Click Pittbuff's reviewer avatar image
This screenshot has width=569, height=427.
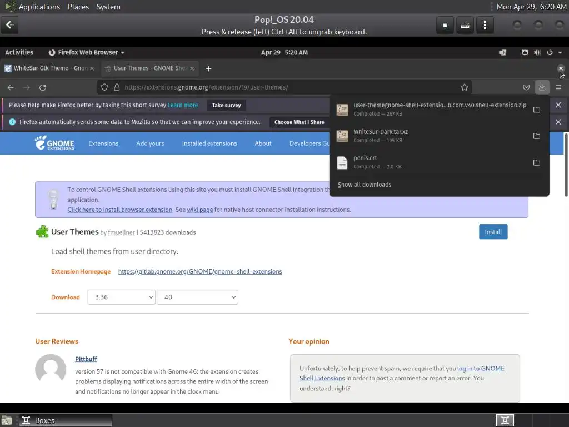coord(51,370)
